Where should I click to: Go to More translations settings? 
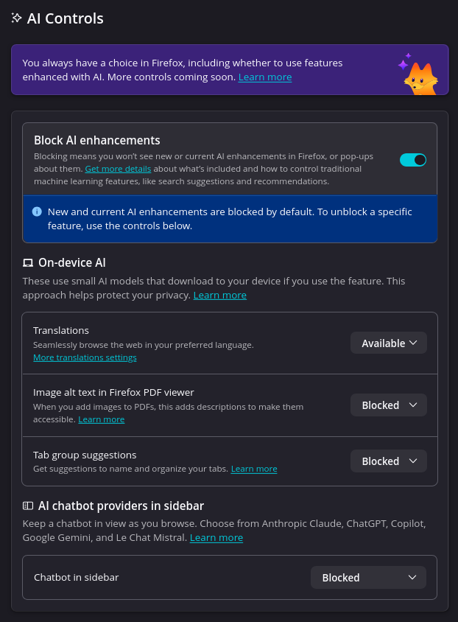point(85,357)
